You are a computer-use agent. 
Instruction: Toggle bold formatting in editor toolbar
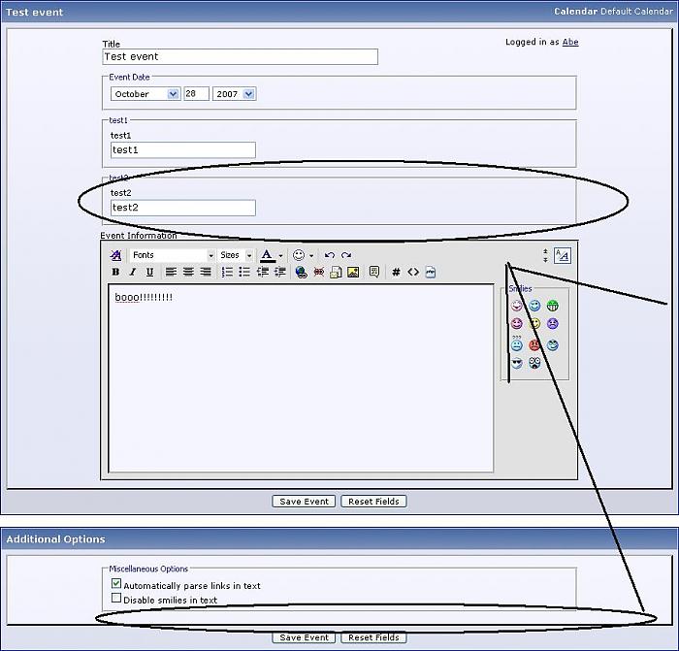coord(115,273)
